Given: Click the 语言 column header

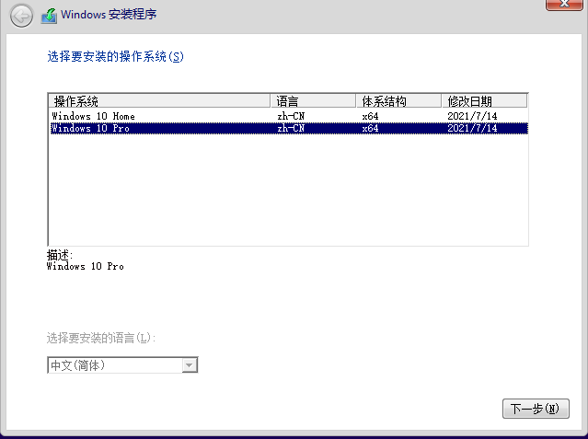Looking at the screenshot, I should (x=313, y=101).
